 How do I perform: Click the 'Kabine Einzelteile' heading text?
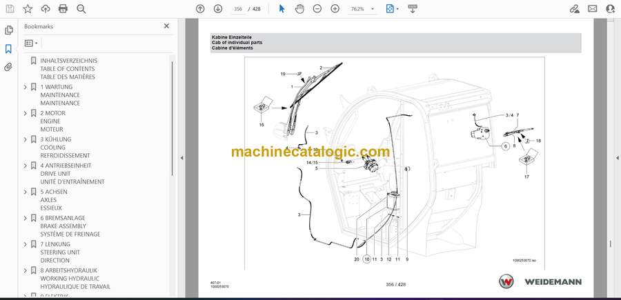[231, 37]
